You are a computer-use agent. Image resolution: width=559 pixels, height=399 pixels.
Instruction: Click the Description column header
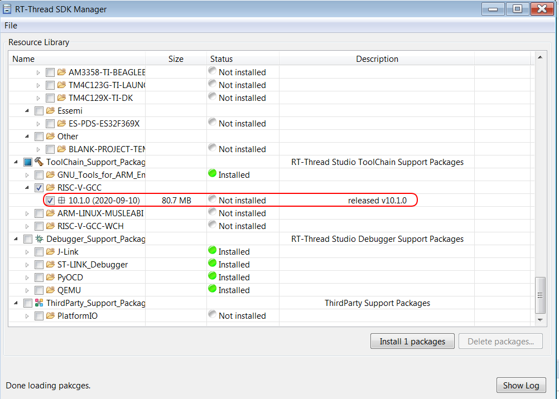(x=377, y=59)
